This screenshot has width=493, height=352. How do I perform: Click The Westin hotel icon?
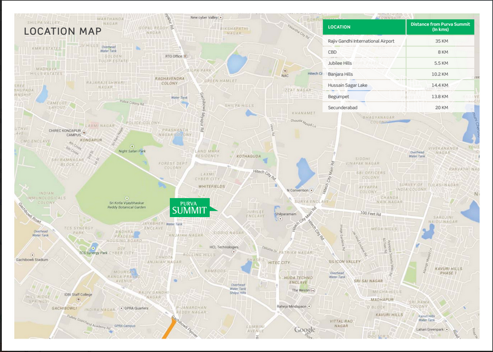pyautogui.click(x=313, y=291)
